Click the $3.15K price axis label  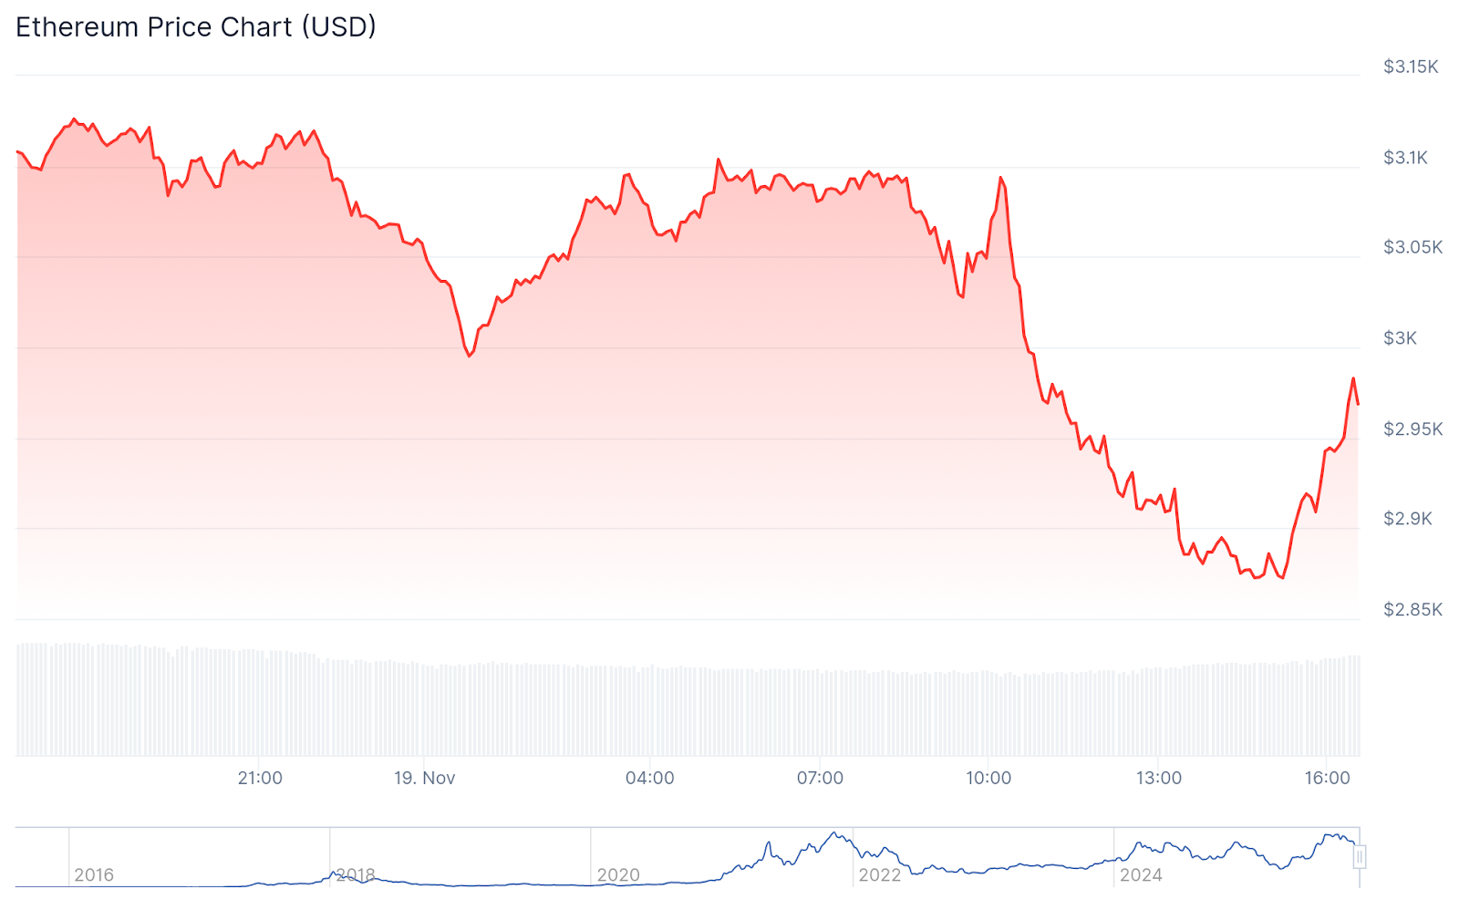[1411, 67]
